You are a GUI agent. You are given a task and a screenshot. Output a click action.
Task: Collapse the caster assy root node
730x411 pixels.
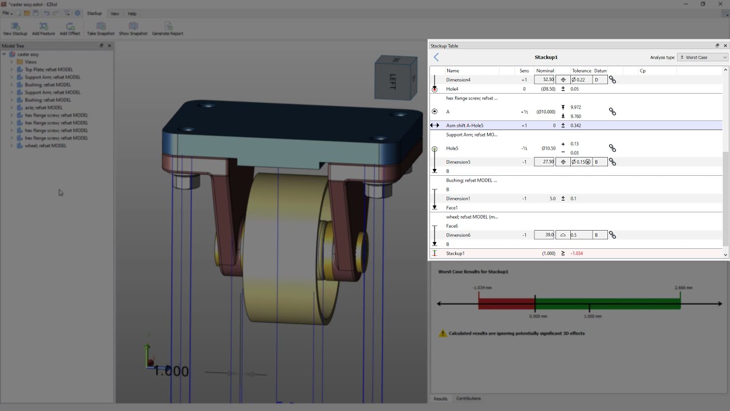[4, 55]
